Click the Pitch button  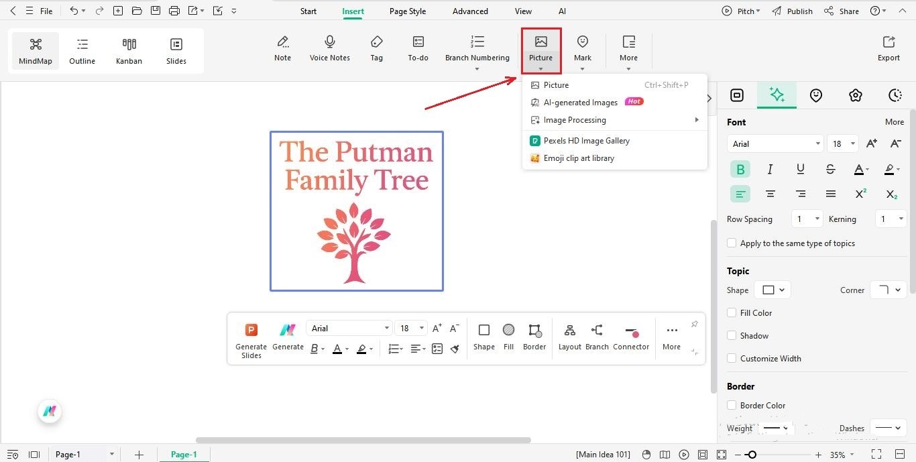click(x=740, y=11)
